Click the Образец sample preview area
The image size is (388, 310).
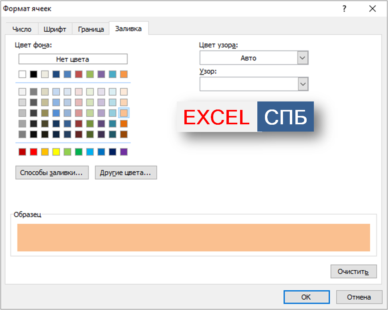point(194,237)
